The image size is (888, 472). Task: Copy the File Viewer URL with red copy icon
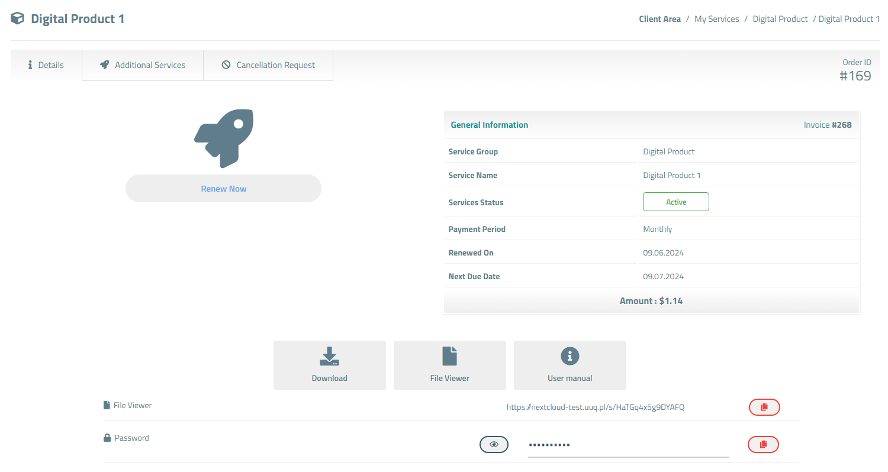coord(764,407)
